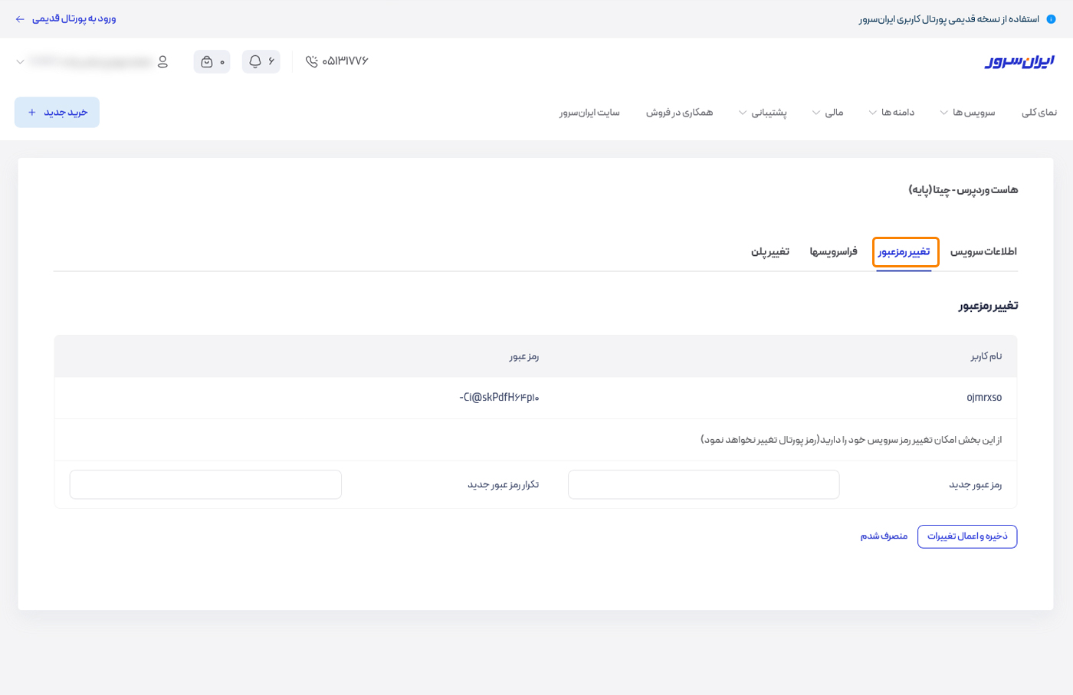Click the منصرف شدم cancel link

[884, 536]
